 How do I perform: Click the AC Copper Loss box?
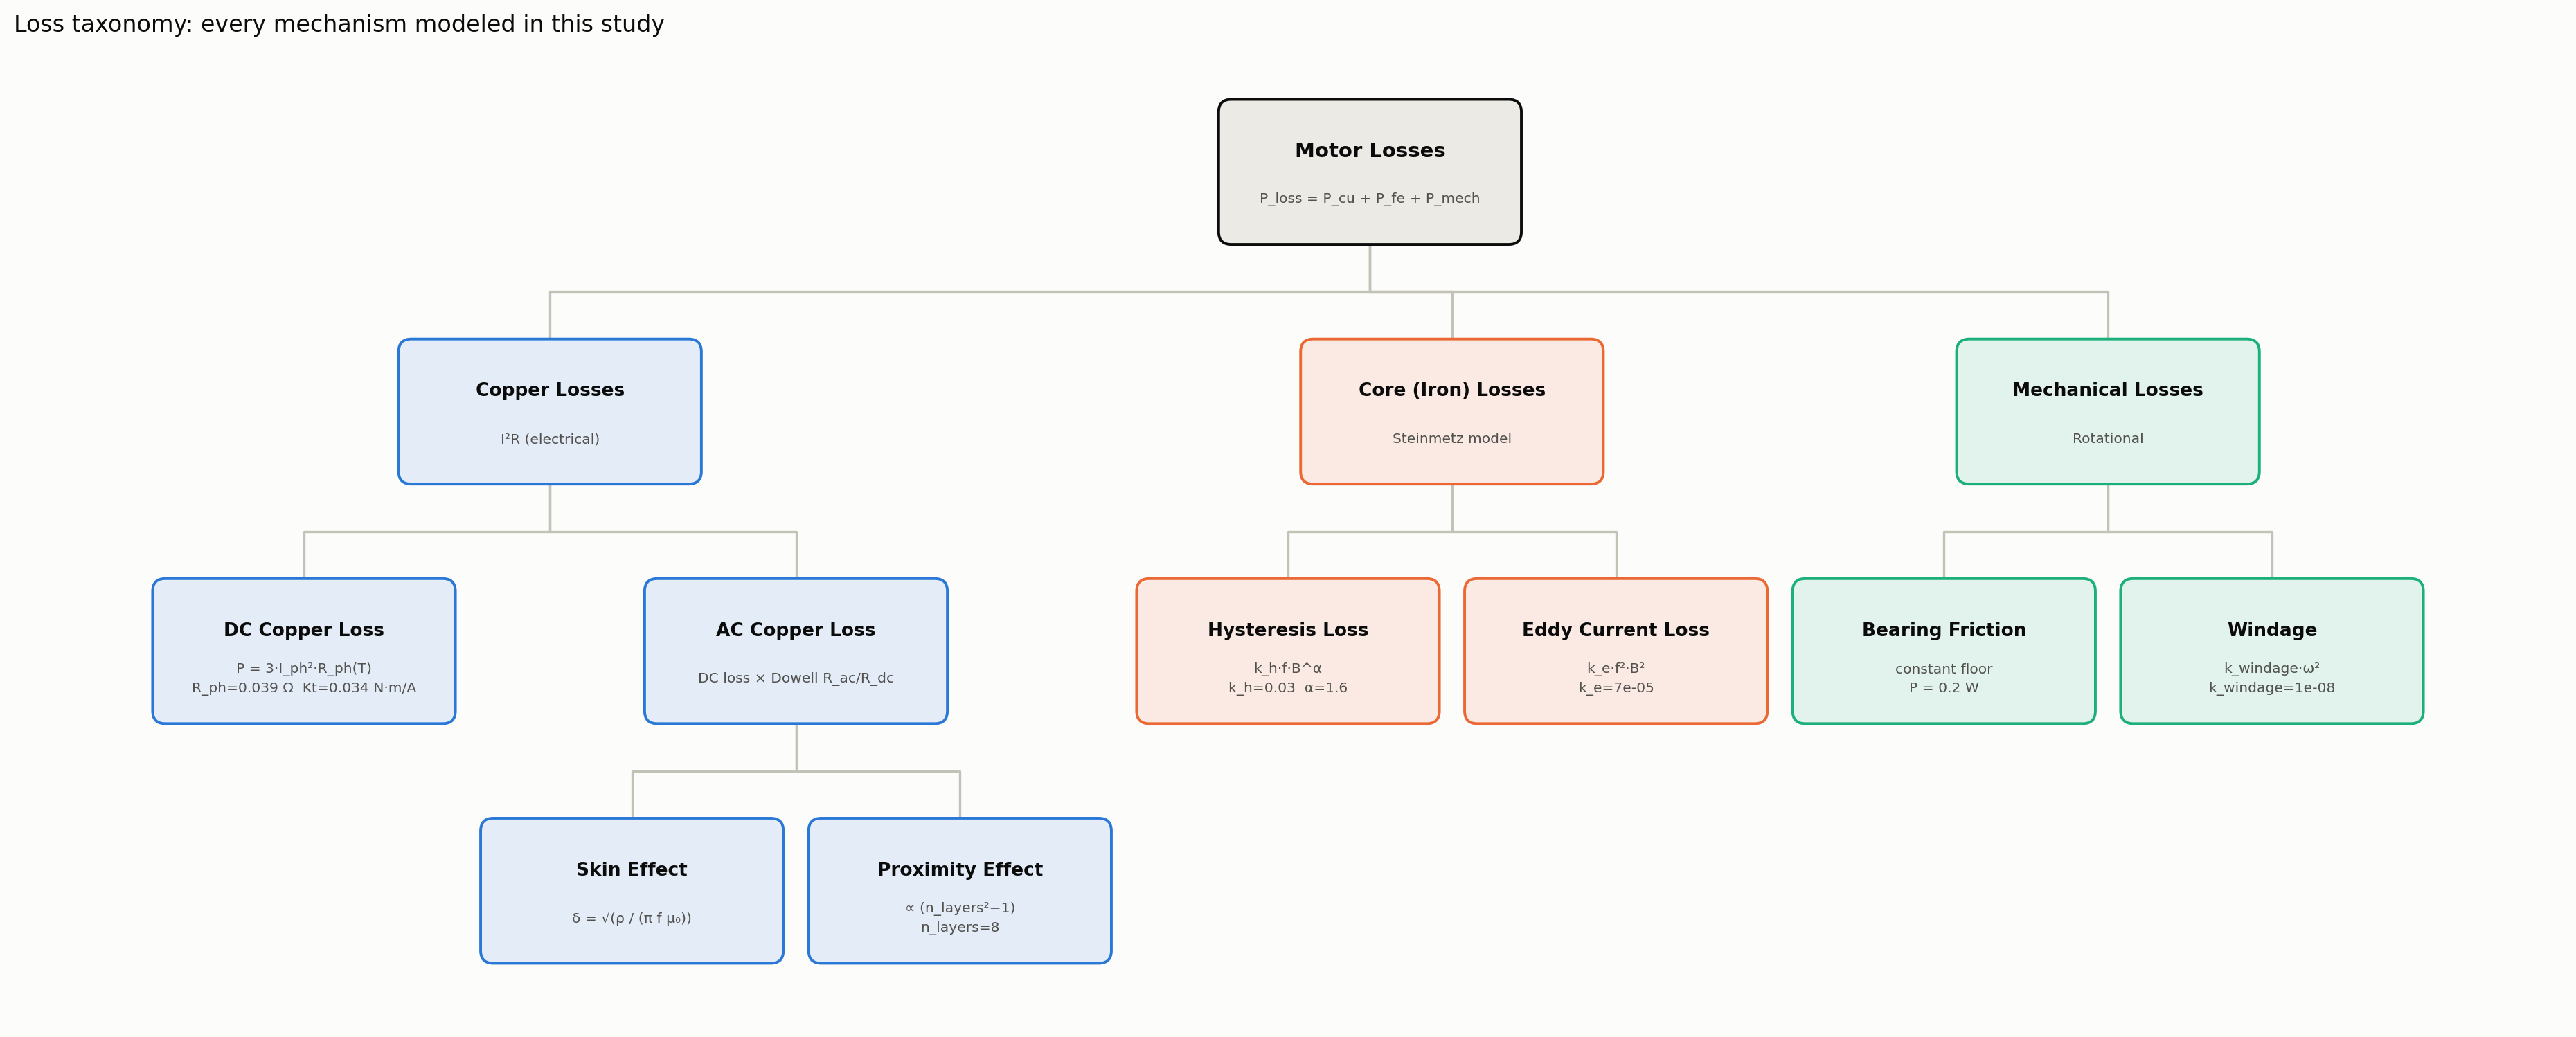point(796,651)
